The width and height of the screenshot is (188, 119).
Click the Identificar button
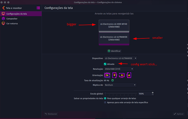(114, 51)
